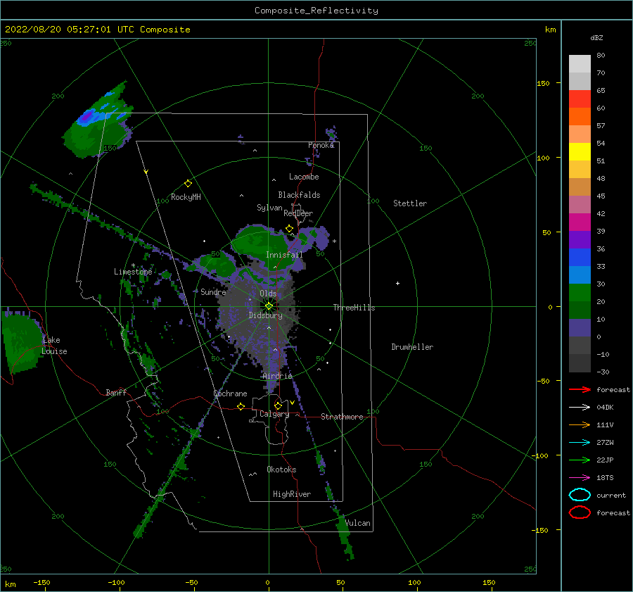The image size is (633, 592).
Task: Click the yellow diamond marker near RockyMH
Action: click(188, 184)
